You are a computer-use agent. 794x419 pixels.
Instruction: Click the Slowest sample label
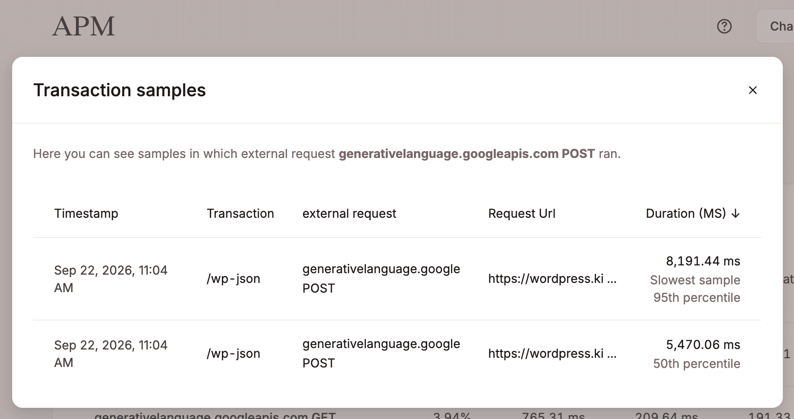pos(695,280)
